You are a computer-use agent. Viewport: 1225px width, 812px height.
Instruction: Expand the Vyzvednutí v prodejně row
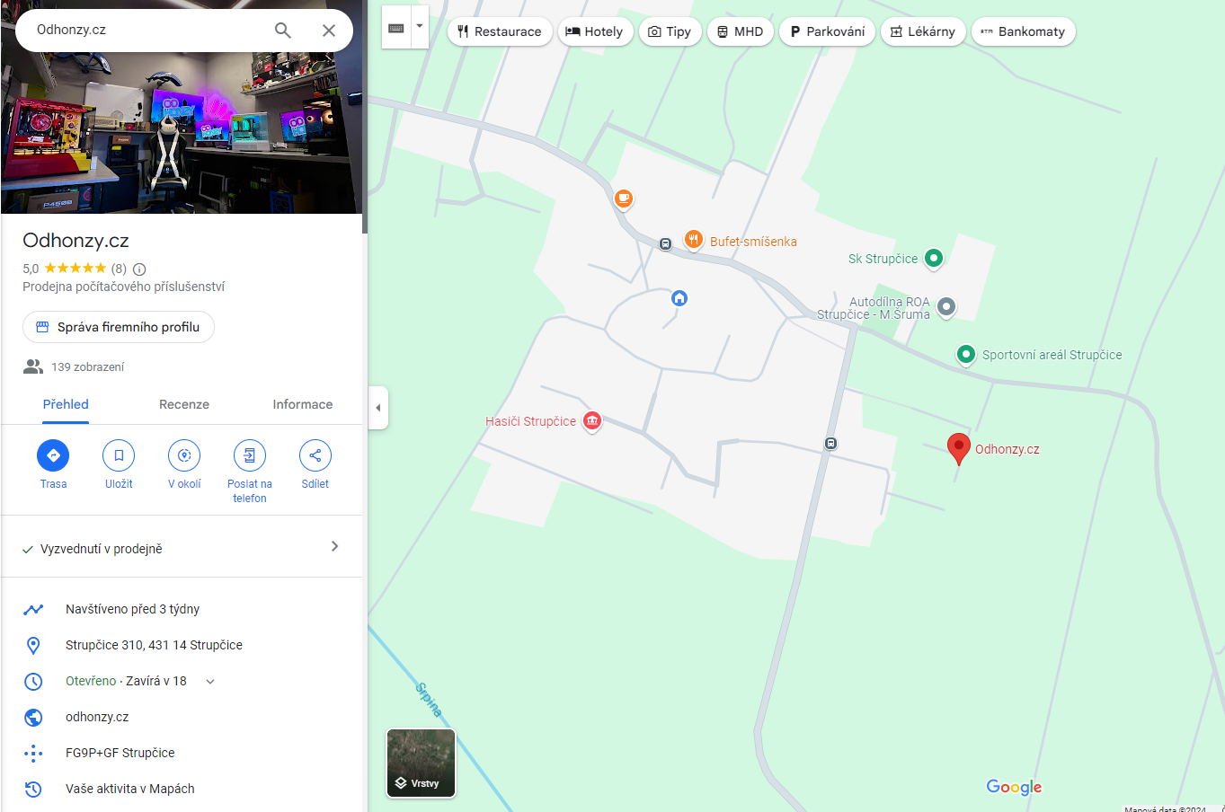[182, 548]
